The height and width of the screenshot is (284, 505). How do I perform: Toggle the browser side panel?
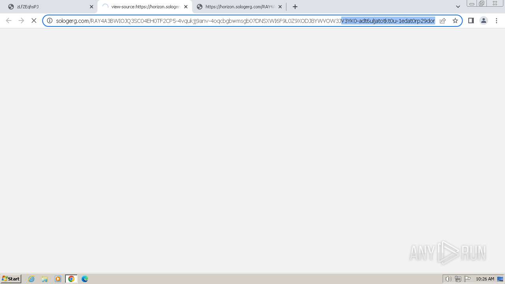pyautogui.click(x=471, y=21)
